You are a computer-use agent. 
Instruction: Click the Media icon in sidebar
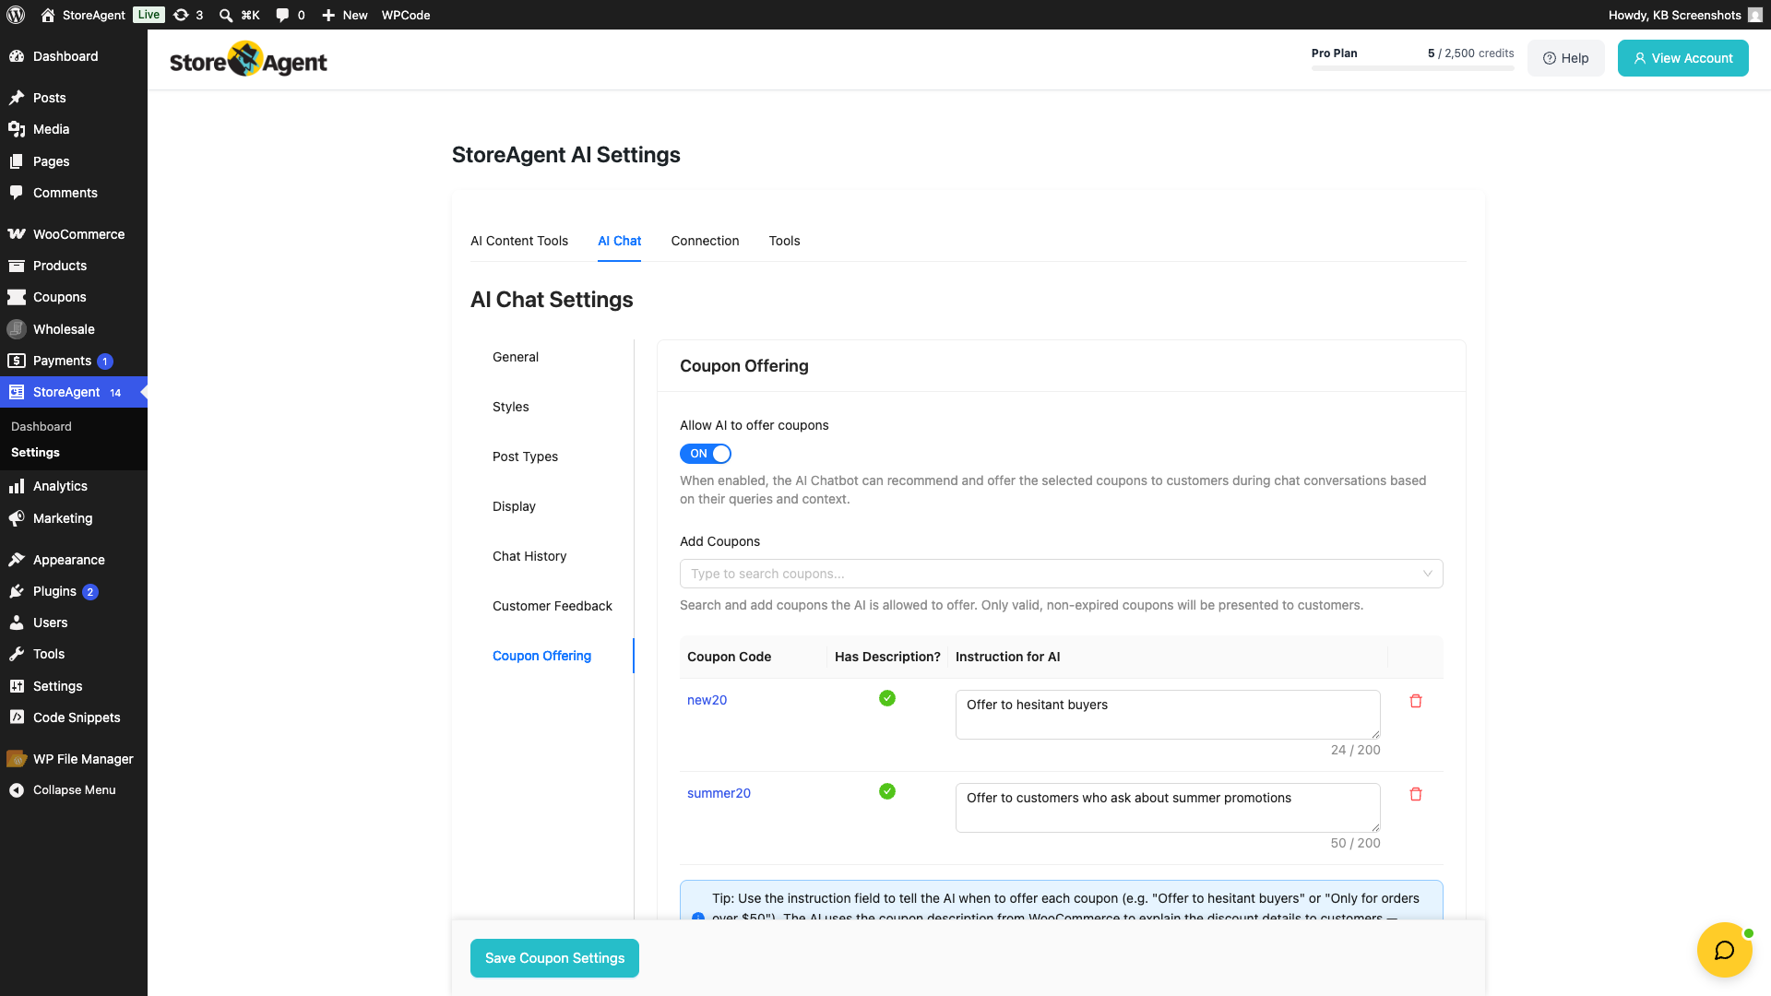click(x=17, y=129)
